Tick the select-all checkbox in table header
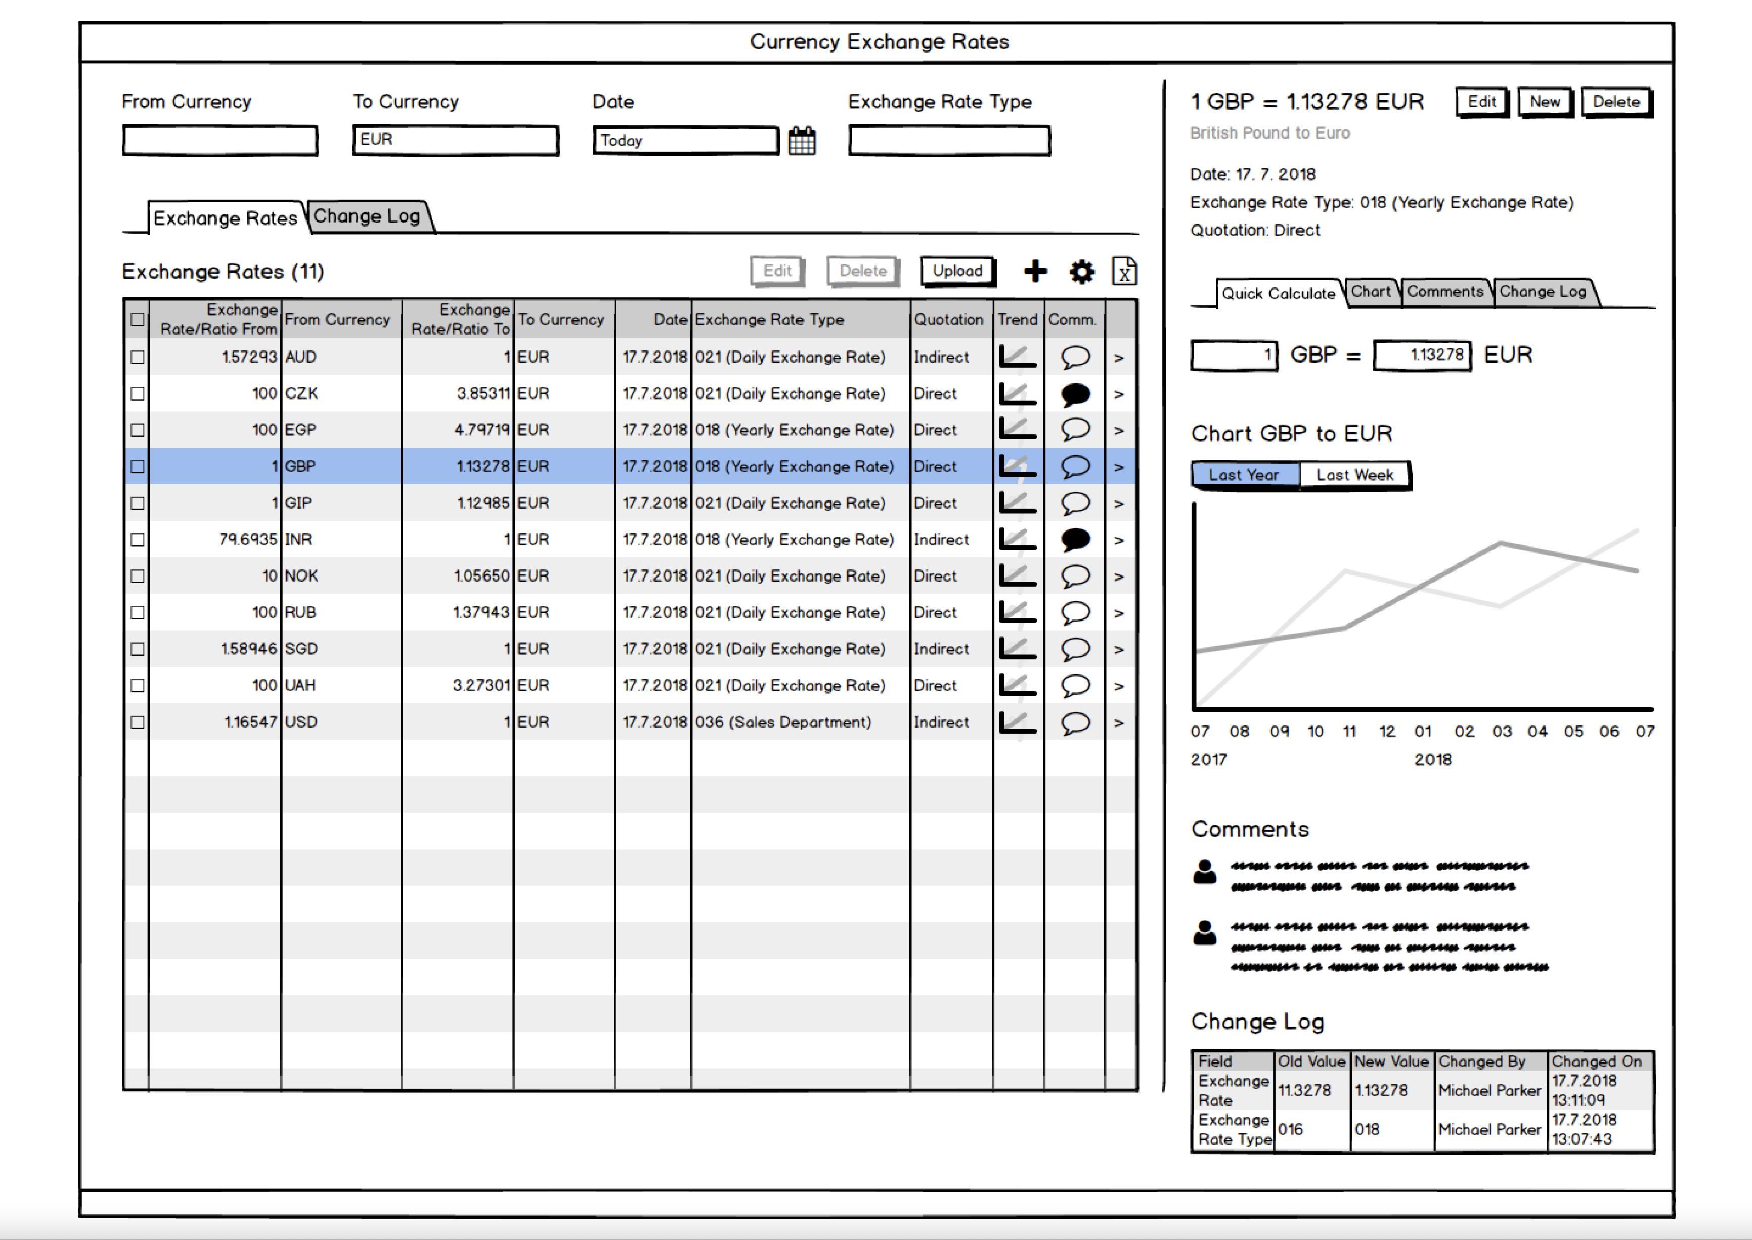Image resolution: width=1752 pixels, height=1240 pixels. pyautogui.click(x=138, y=319)
